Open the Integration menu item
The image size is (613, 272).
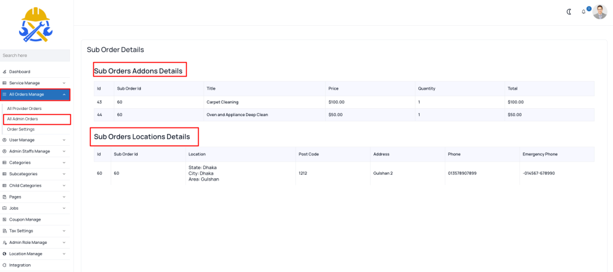[x=35, y=265]
